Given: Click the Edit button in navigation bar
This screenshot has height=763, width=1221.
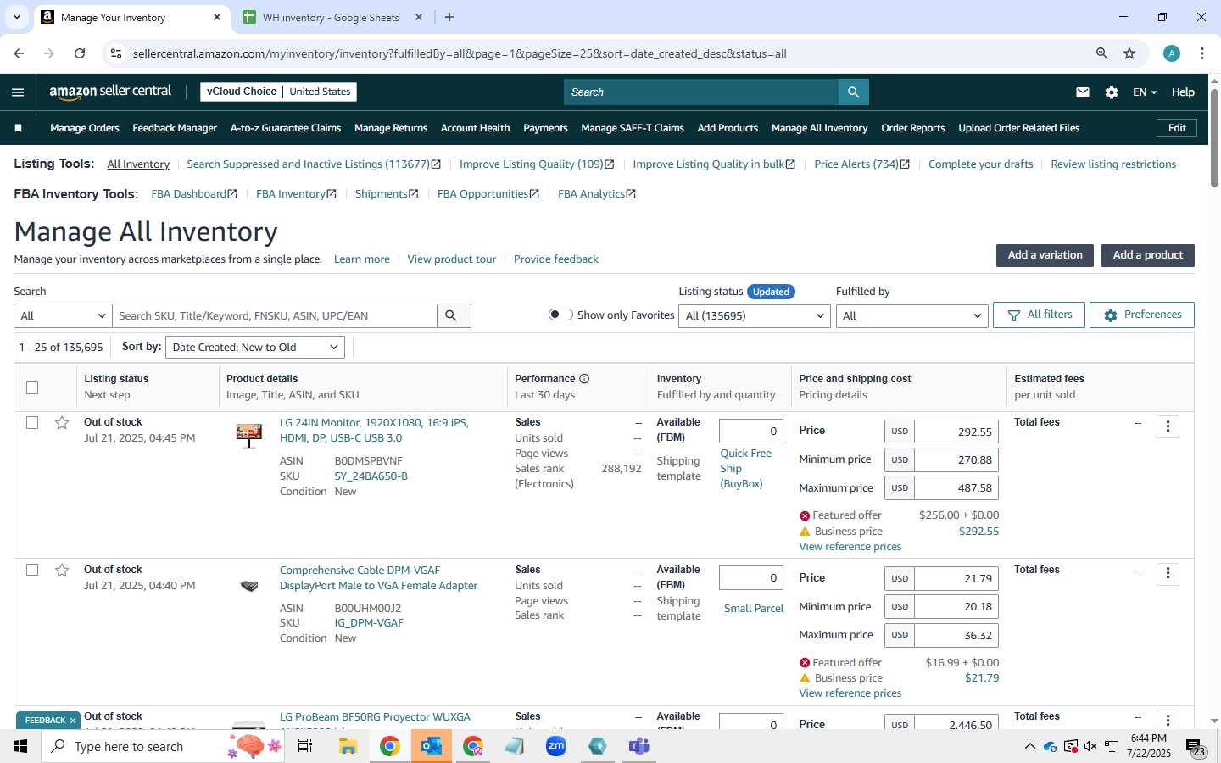Looking at the screenshot, I should pos(1177,128).
